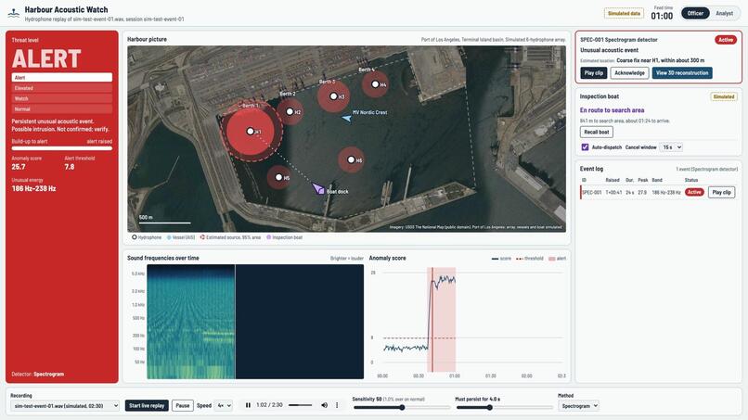
Task: Select the Normal threat level row
Action: [62, 109]
